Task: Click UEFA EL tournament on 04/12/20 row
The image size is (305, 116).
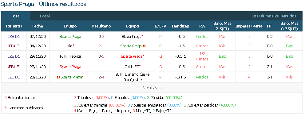Action: pos(14,46)
